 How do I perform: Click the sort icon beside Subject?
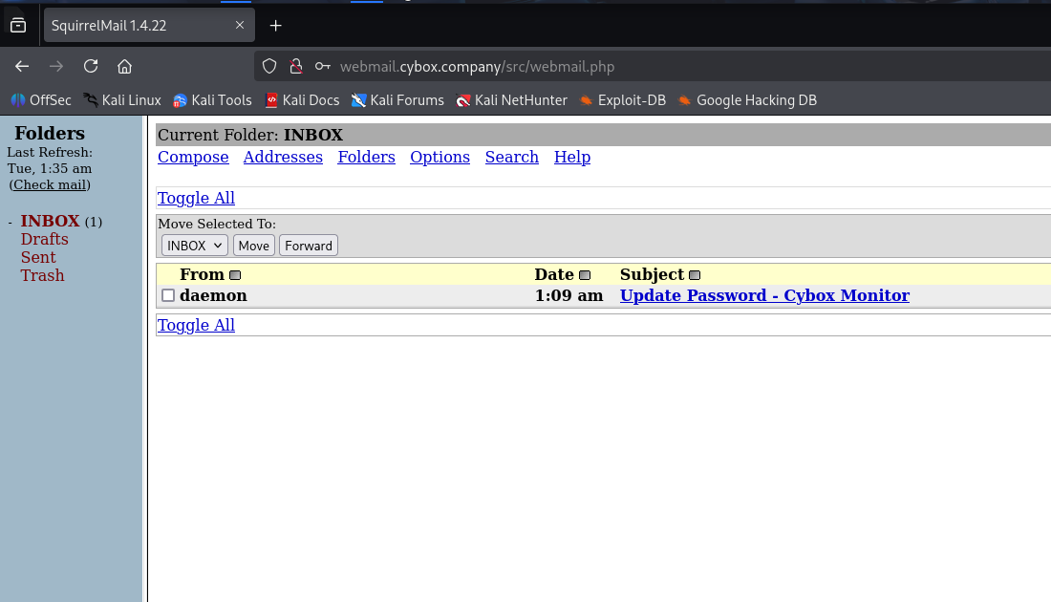point(695,275)
